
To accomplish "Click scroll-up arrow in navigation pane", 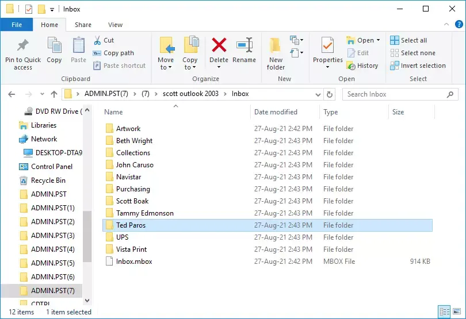I will point(87,110).
